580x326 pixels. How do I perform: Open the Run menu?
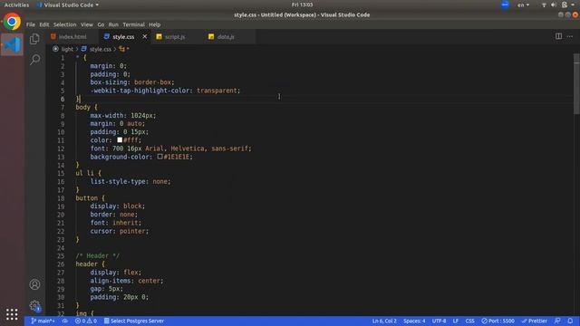(113, 24)
